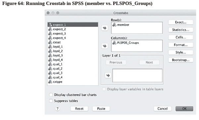Select the nominal icon next to cxsat
Image resolution: width=199 pixels, height=120 pixels.
[x=50, y=42]
